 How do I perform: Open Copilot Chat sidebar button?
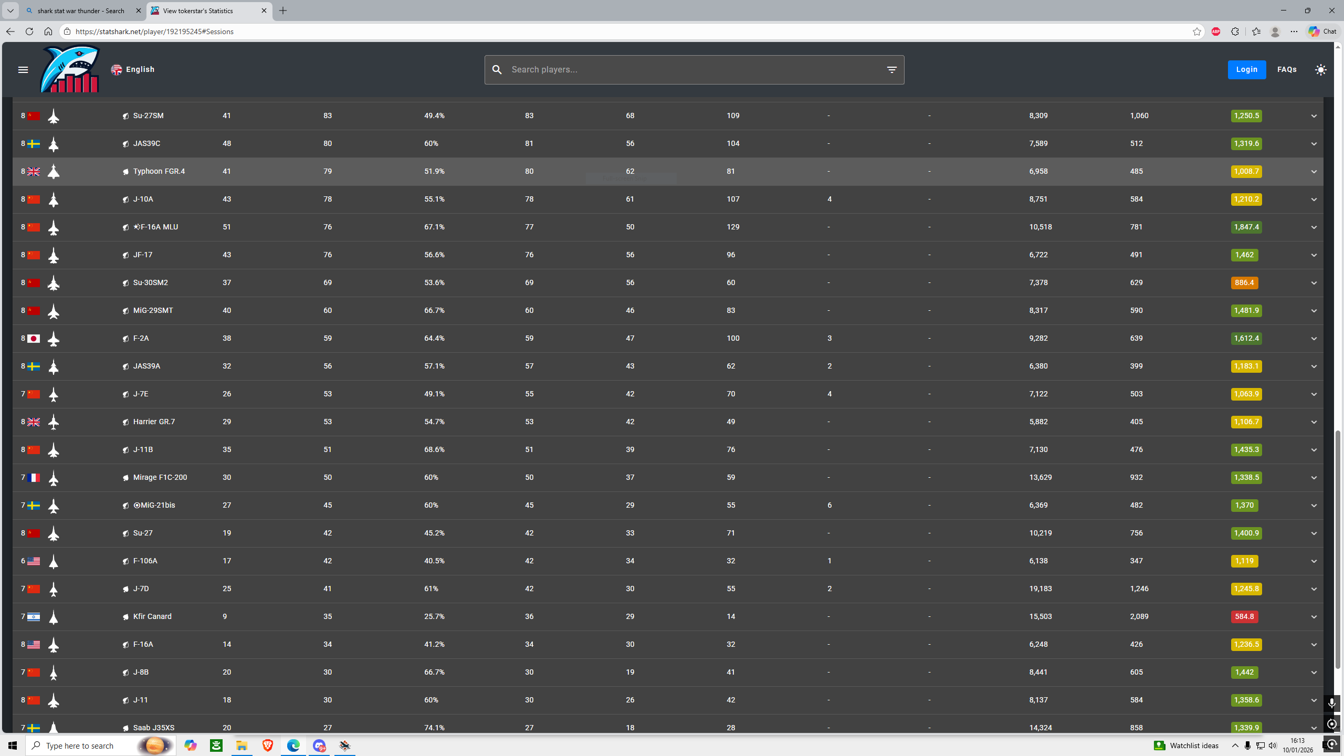coord(1322,31)
